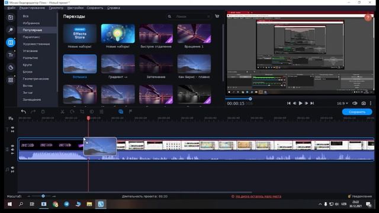Open the More tools grid tab
Image resolution: width=379 pixels, height=213 pixels.
(x=11, y=80)
